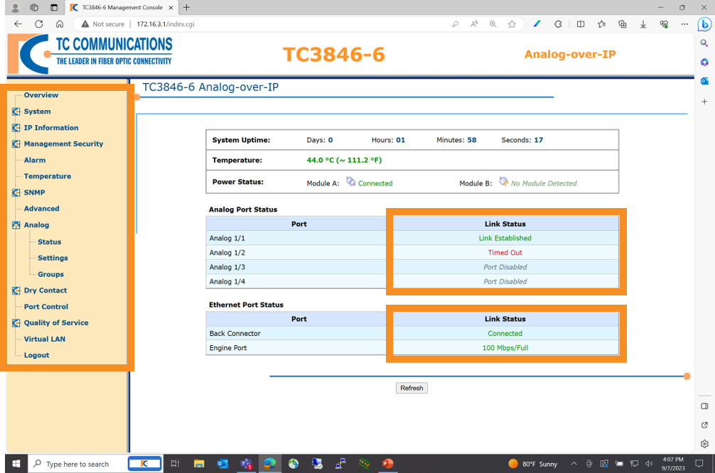The width and height of the screenshot is (715, 473).
Task: Click the Read aloud icon
Action: 474,23
